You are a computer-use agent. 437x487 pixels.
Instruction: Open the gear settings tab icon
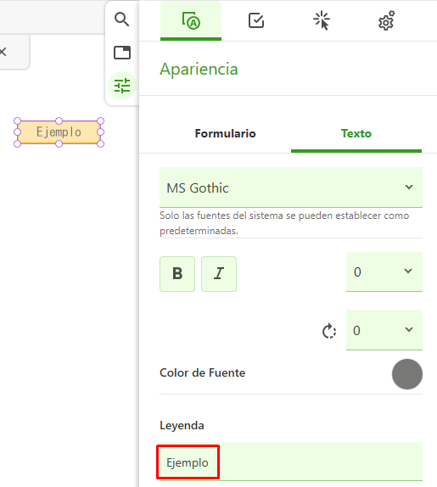pos(386,20)
